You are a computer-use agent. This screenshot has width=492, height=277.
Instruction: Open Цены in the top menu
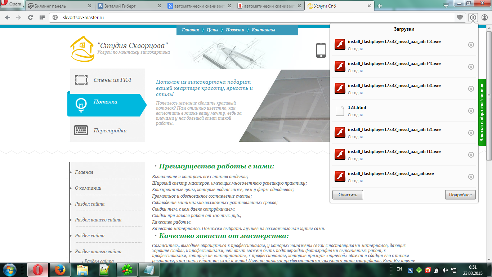click(213, 30)
